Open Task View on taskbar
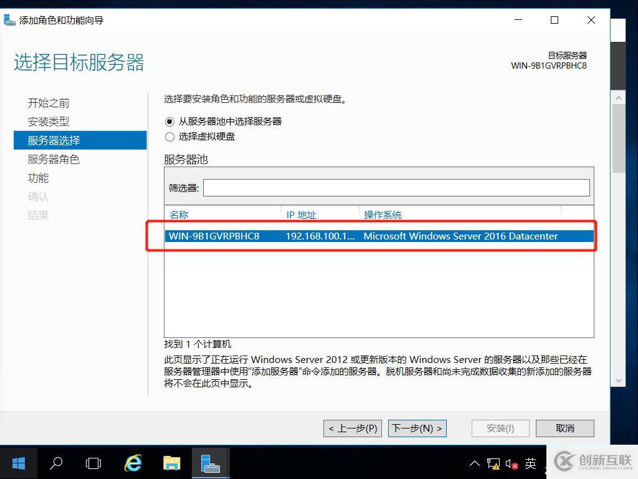Image resolution: width=638 pixels, height=479 pixels. tap(93, 463)
